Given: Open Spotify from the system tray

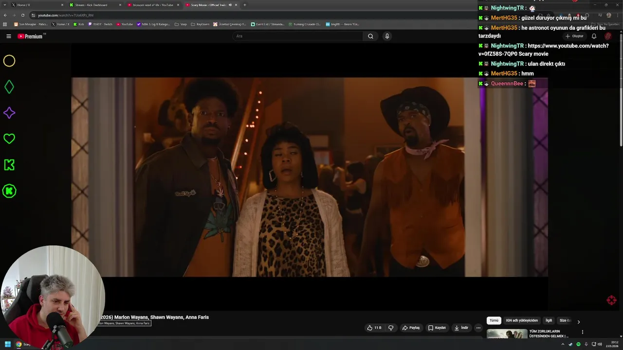Looking at the screenshot, I should pos(578,344).
